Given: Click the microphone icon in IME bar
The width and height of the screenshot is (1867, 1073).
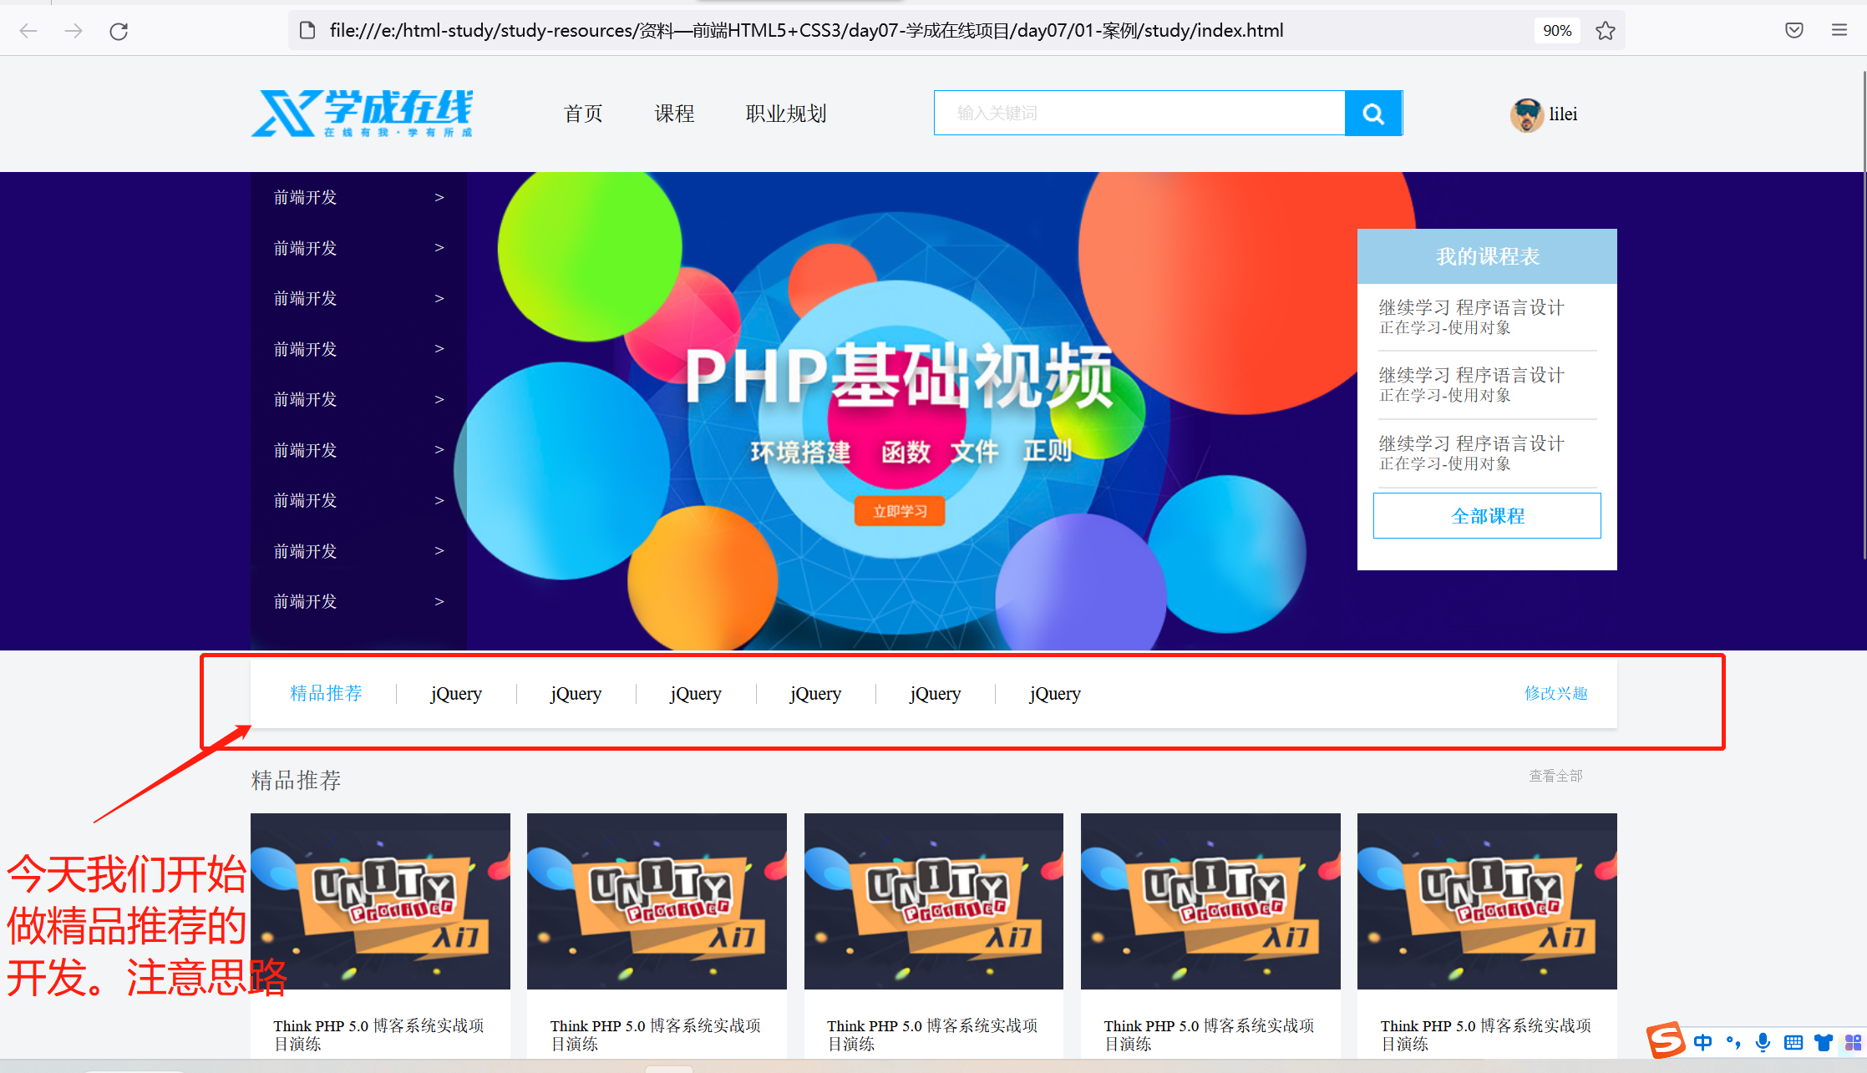Looking at the screenshot, I should pyautogui.click(x=1763, y=1042).
